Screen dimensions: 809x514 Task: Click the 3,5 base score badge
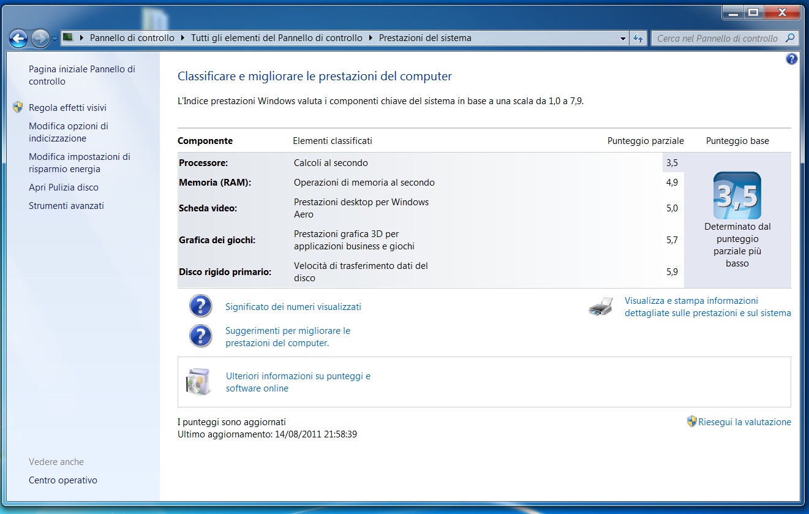coord(737,196)
